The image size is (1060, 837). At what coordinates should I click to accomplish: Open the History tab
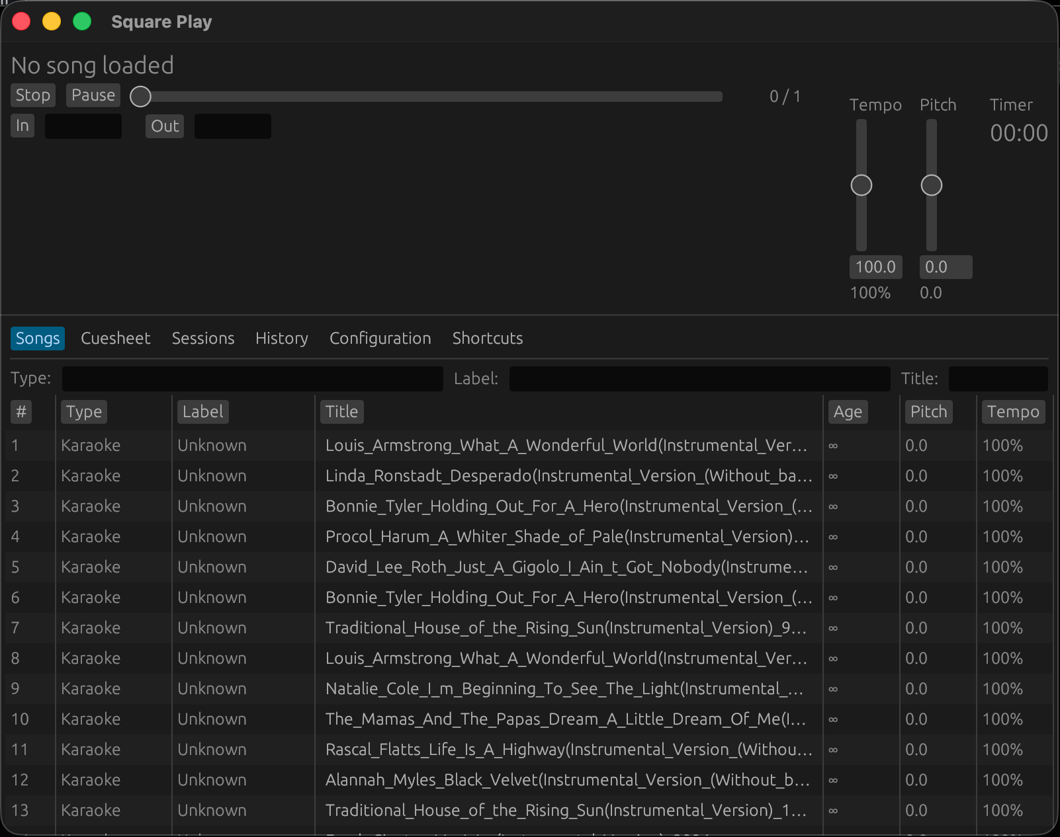281,339
